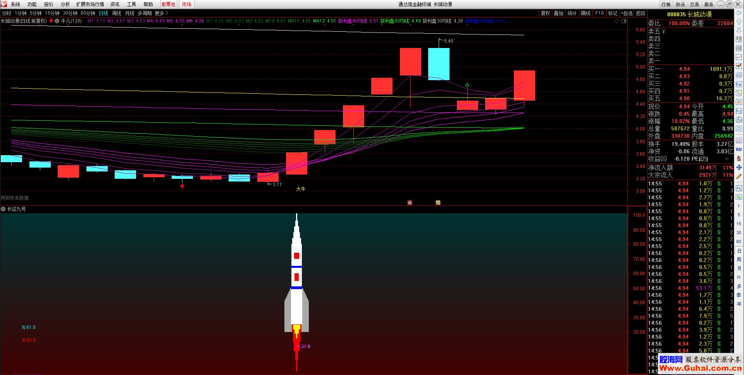Click the red up-arrow beside 长城动漫 title
Screen dimensions: 744x375
tap(51, 21)
